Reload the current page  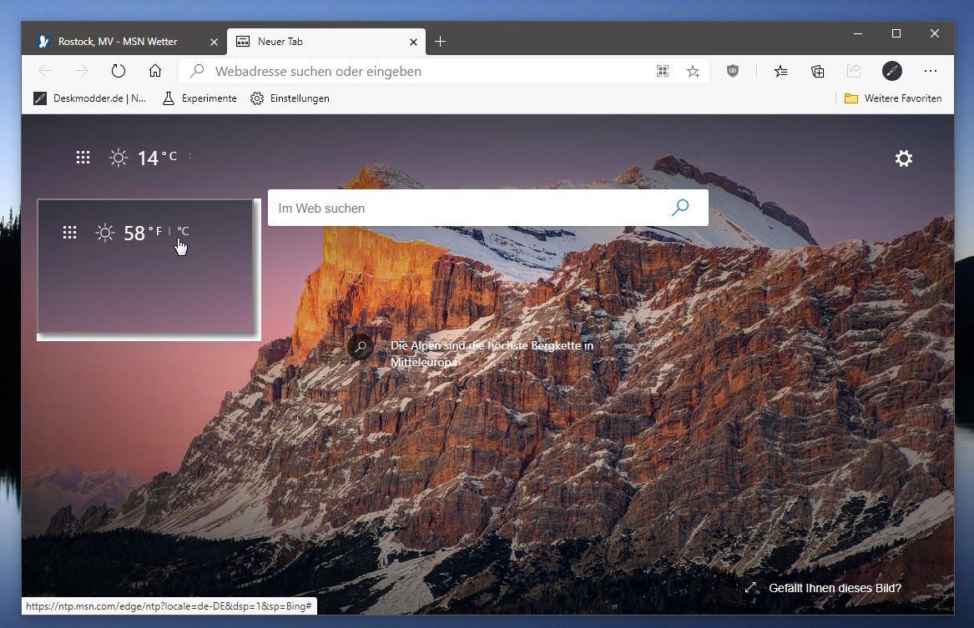(118, 72)
